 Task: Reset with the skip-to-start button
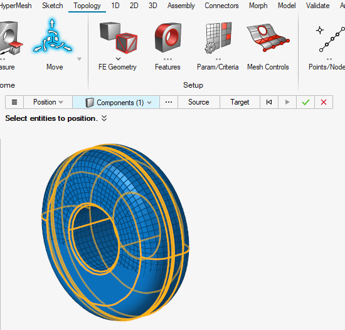click(269, 102)
